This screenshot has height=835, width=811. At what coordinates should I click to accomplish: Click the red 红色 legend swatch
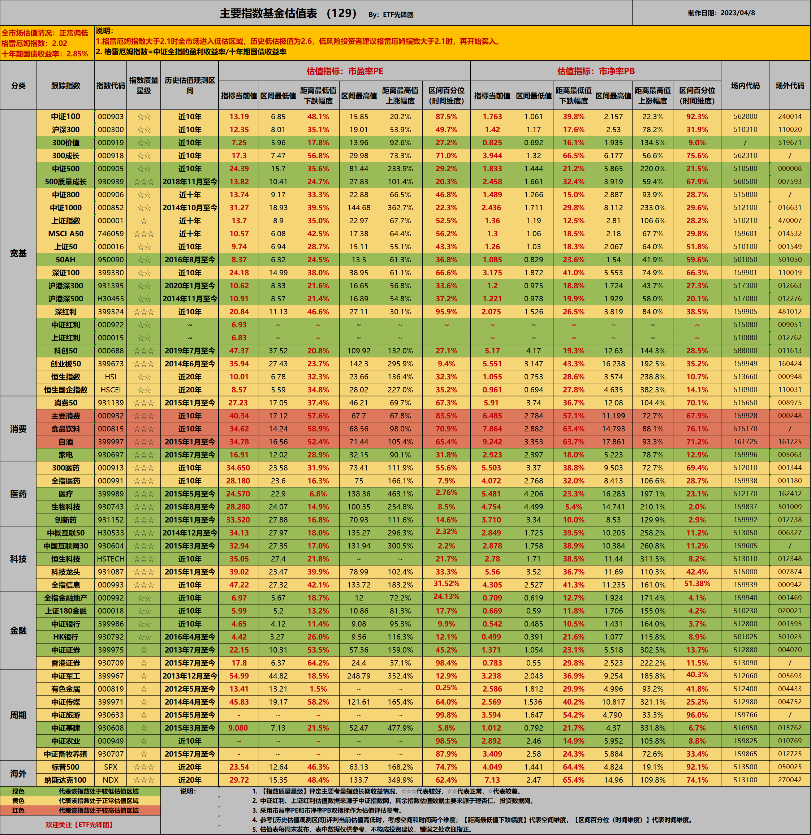point(18,810)
